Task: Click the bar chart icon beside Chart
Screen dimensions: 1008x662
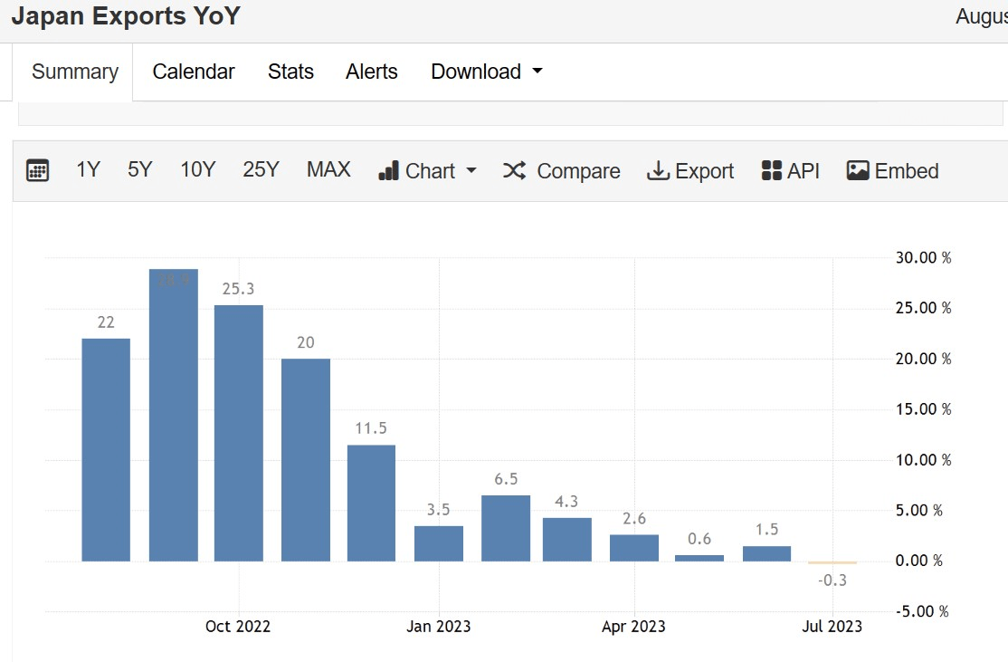Action: [390, 169]
